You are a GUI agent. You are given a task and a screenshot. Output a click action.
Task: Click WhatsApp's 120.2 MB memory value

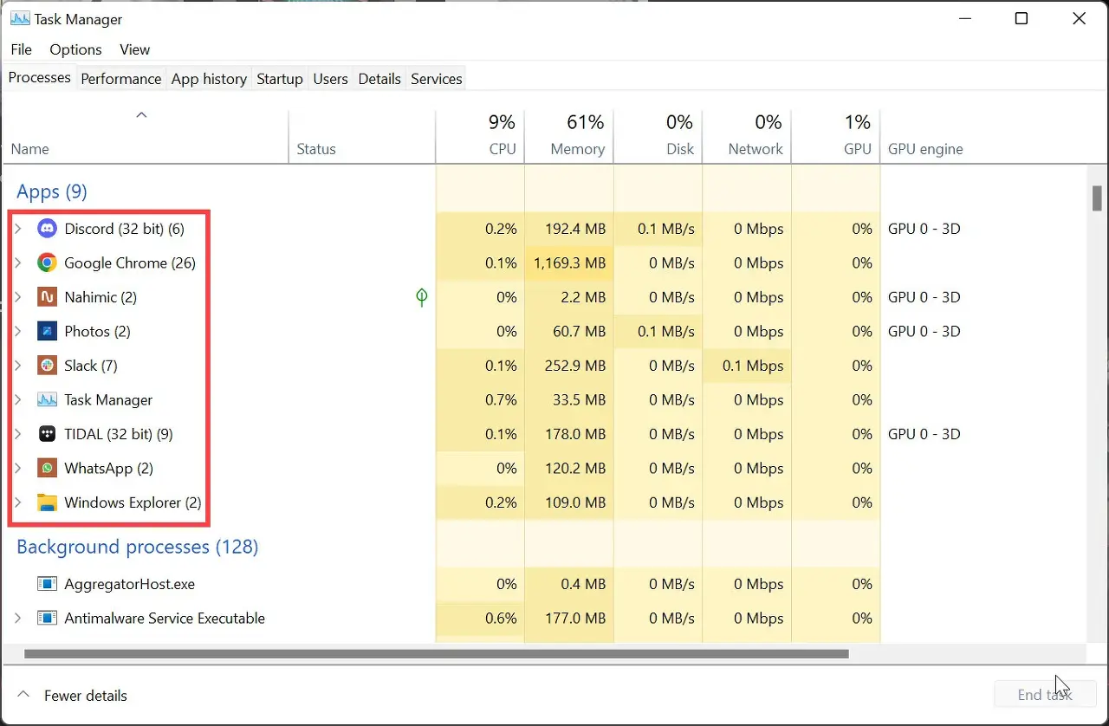[x=575, y=468]
